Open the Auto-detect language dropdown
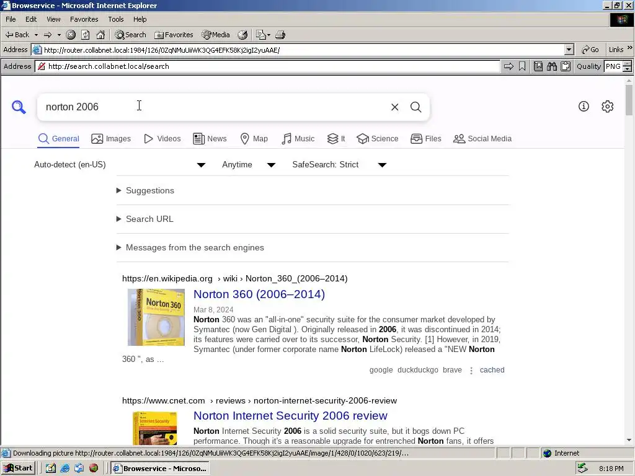The image size is (635, 476). pos(120,165)
